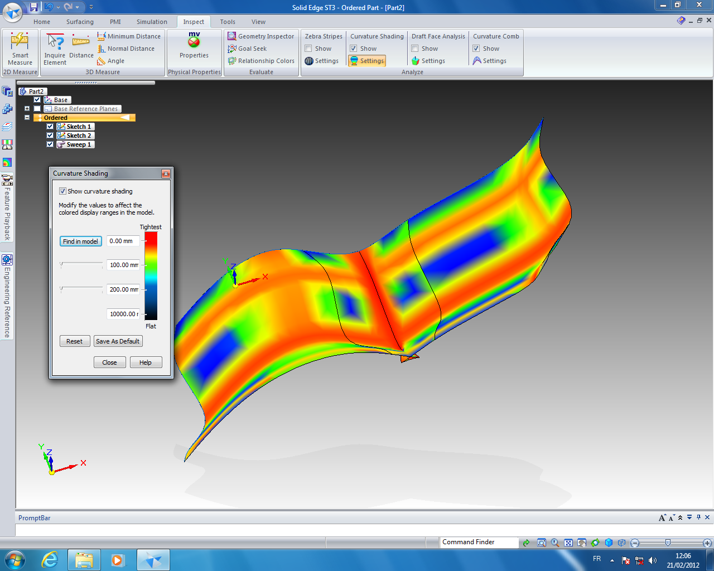Open the Customize Quick Access Toolbar dropdown

(91, 7)
